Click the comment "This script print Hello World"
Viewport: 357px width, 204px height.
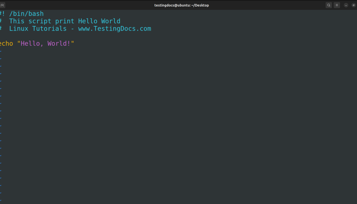65,21
